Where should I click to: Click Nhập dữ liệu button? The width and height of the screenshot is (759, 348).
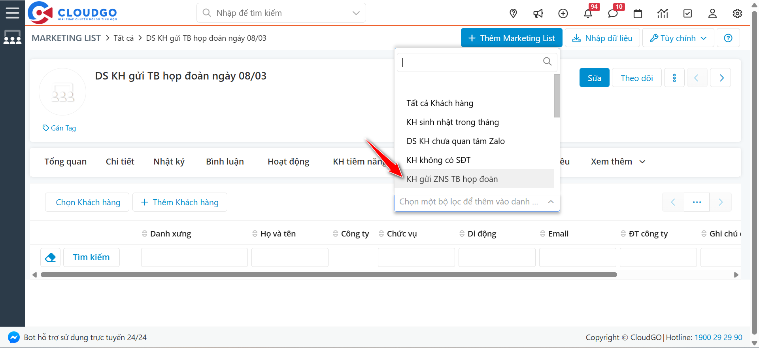pos(602,38)
